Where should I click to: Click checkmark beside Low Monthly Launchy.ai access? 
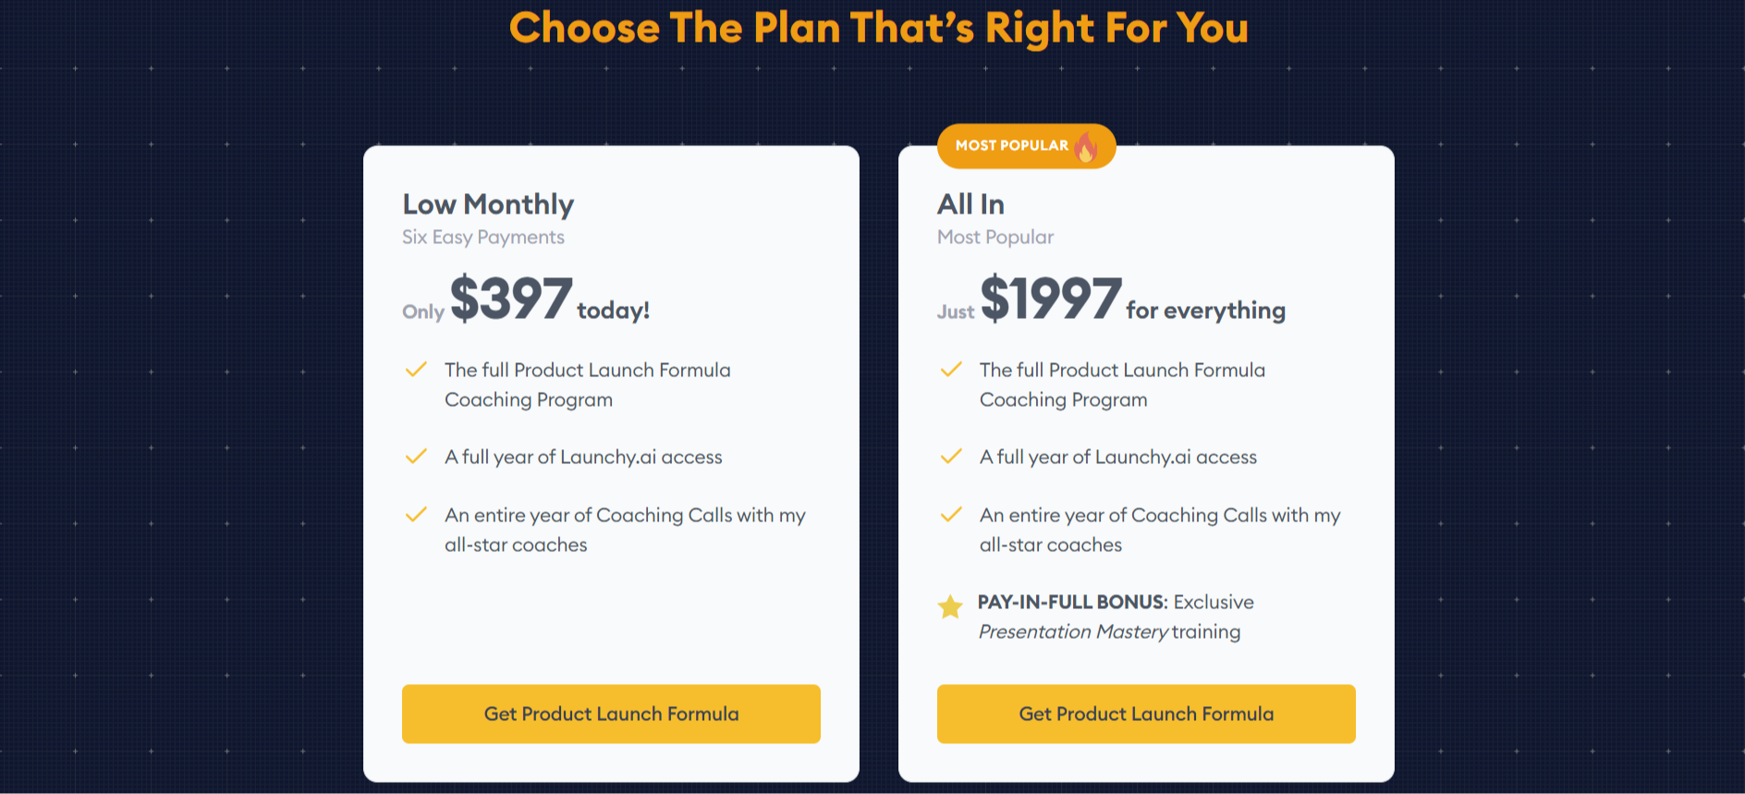(416, 457)
